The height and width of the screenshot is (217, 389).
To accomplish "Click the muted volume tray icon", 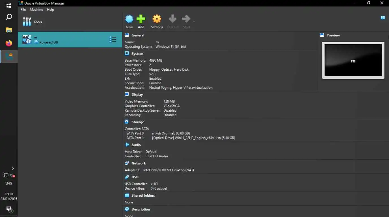I will click(x=13, y=175).
